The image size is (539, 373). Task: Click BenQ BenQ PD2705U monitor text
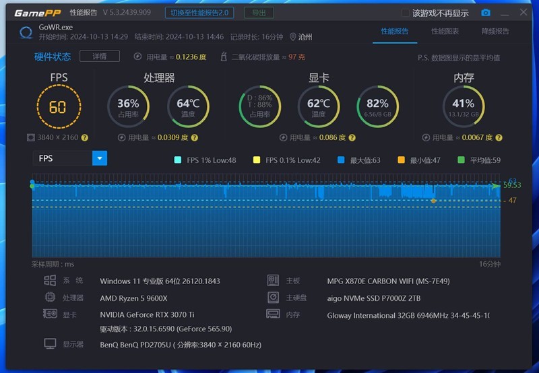point(181,345)
